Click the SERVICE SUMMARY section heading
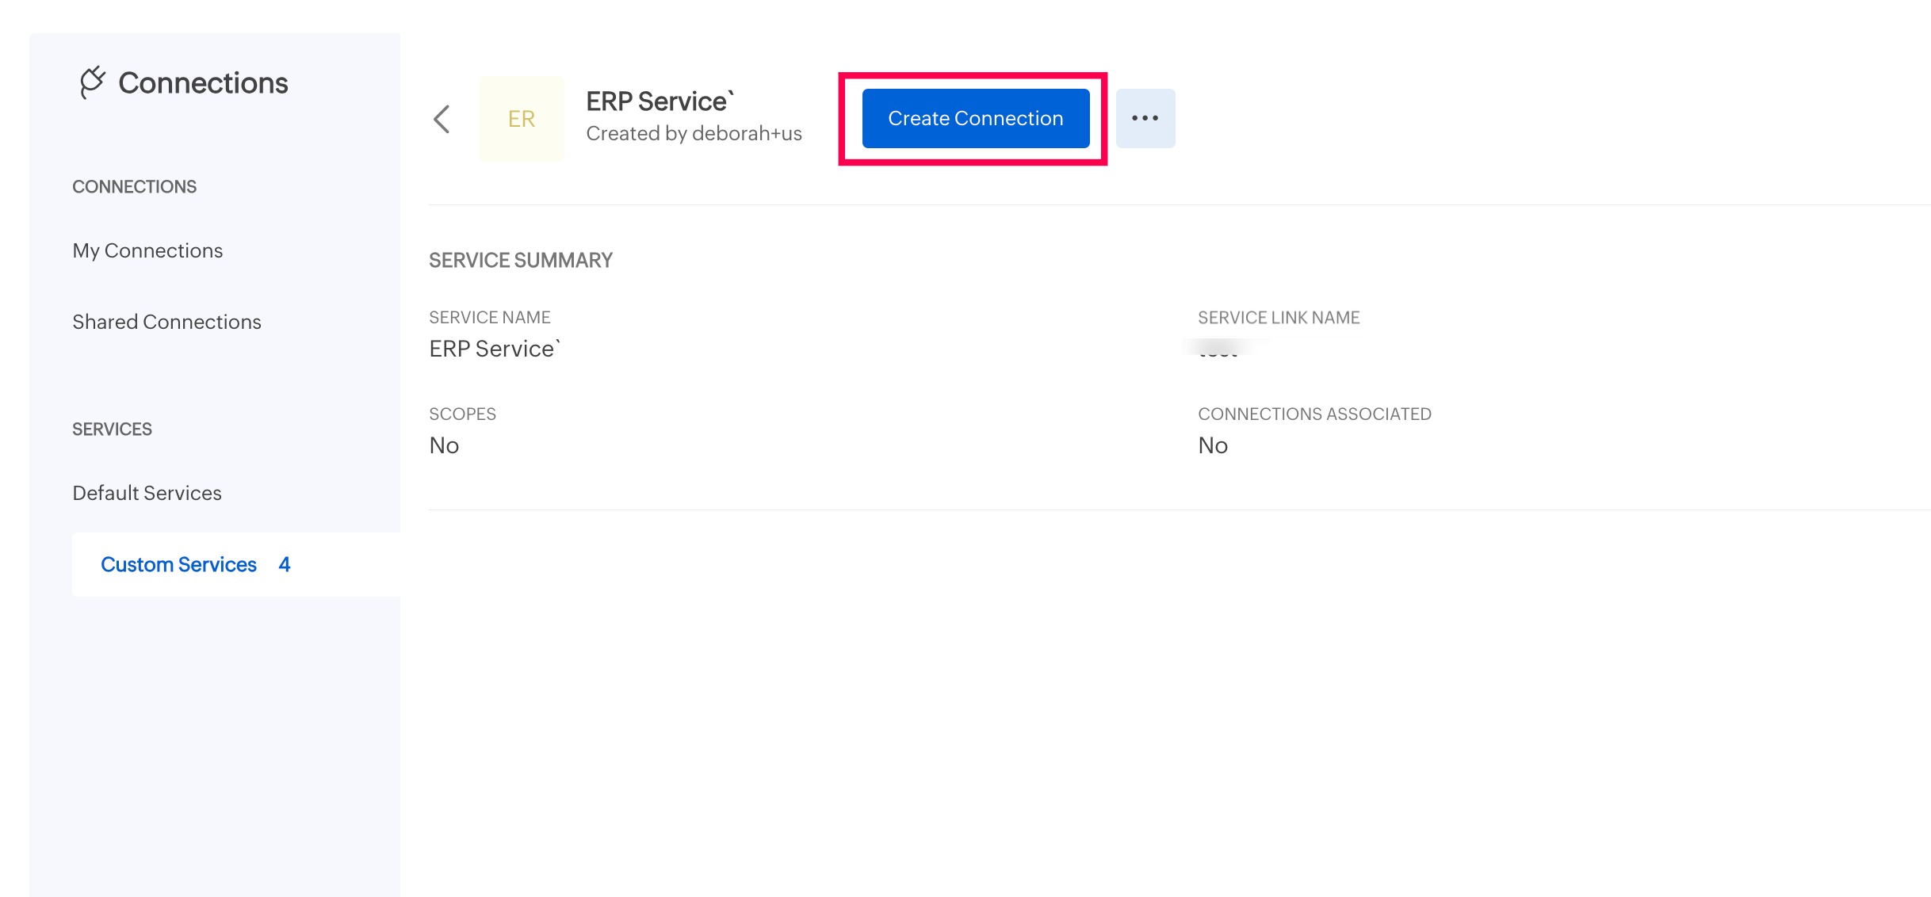1931x897 pixels. [521, 260]
